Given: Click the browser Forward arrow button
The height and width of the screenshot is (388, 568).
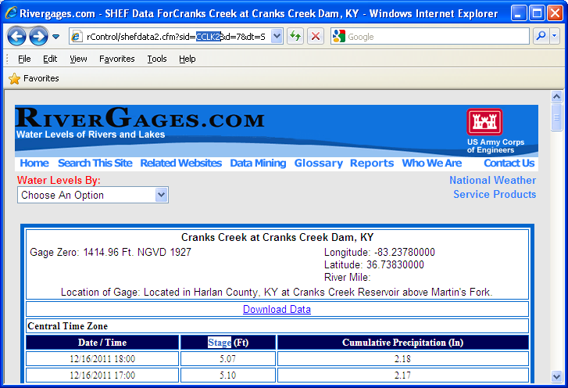Looking at the screenshot, I should 38,36.
